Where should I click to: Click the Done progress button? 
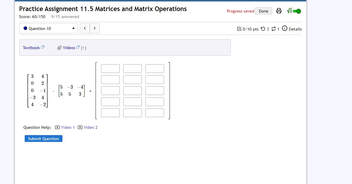[263, 11]
